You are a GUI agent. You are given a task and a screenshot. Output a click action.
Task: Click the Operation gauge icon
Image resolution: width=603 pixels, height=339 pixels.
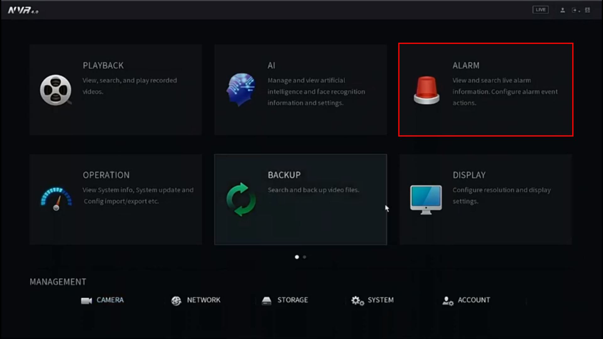[x=56, y=199]
